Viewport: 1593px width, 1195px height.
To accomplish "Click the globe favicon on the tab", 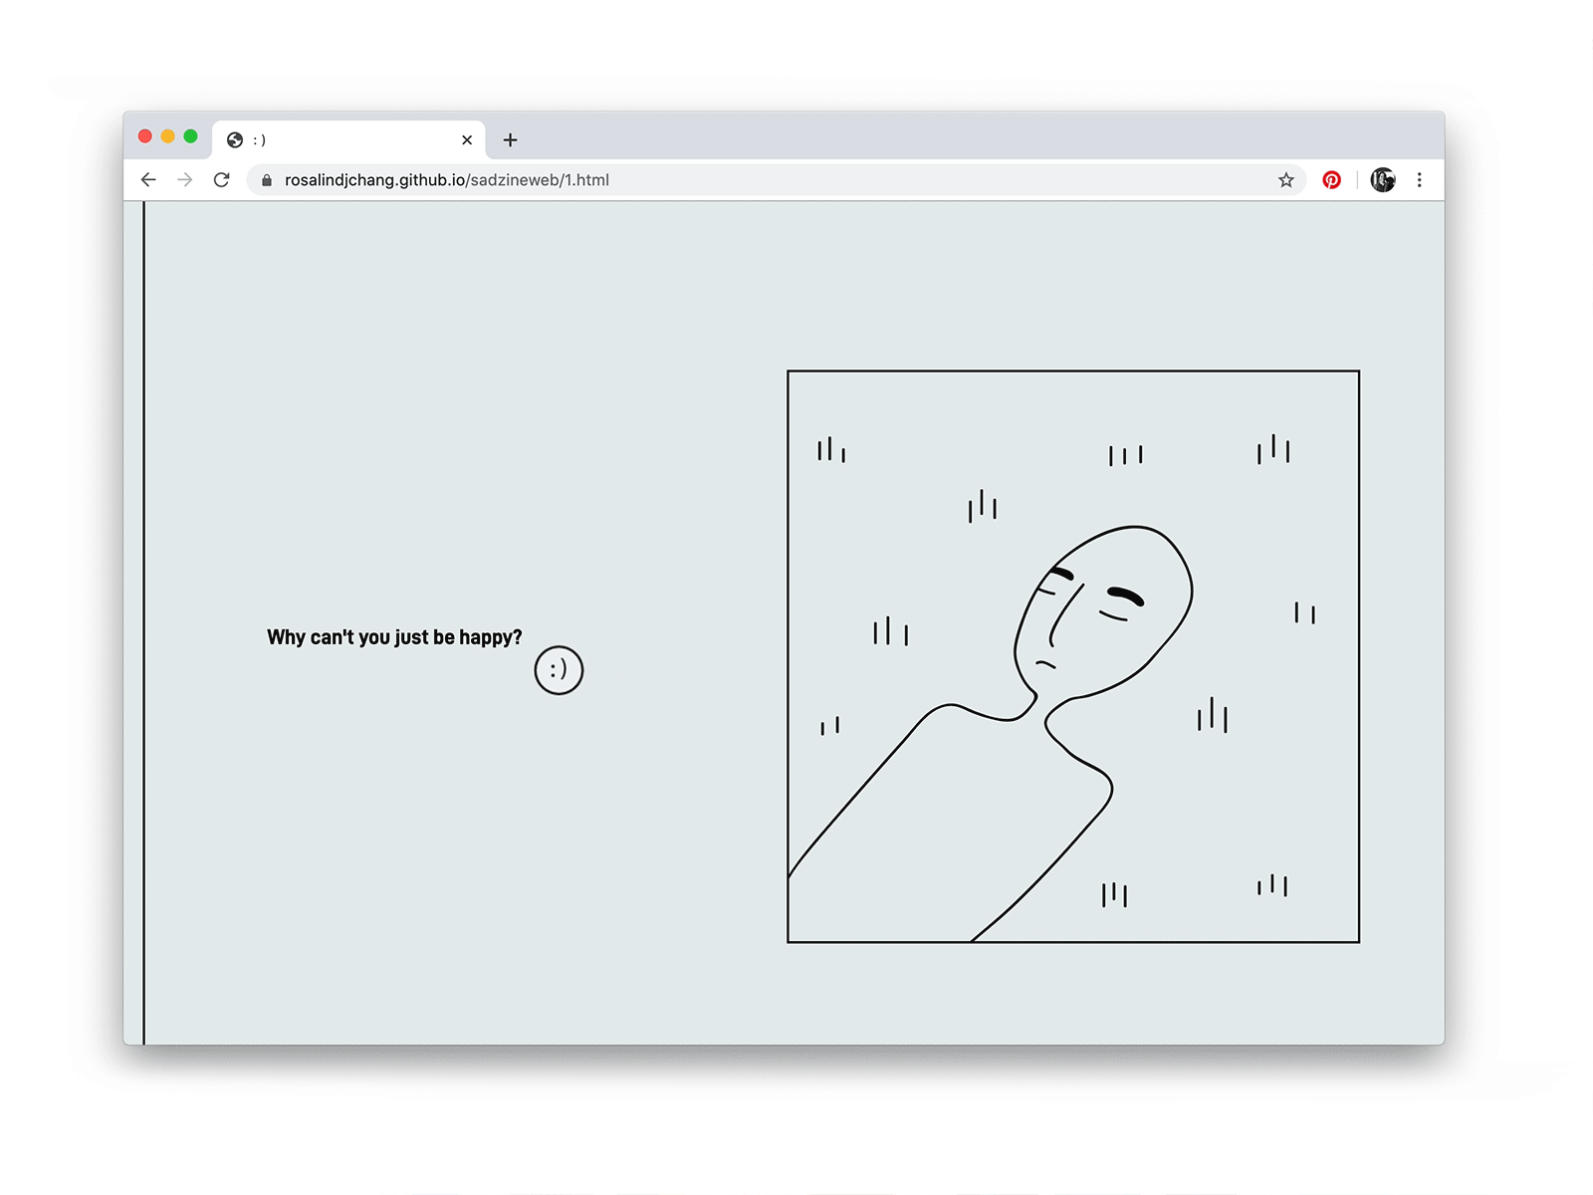I will tap(235, 140).
